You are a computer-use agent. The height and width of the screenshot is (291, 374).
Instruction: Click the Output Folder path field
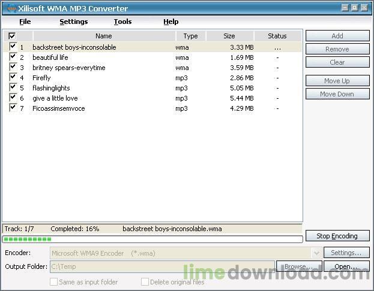coord(162,266)
